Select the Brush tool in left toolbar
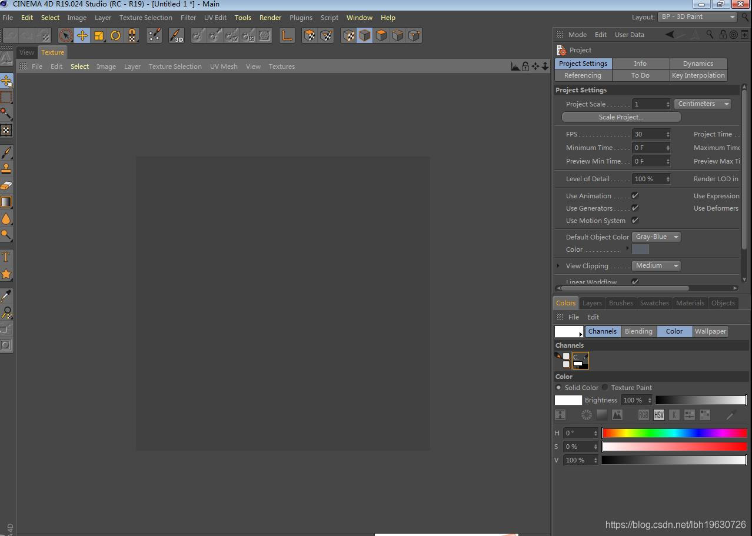The image size is (752, 536). point(6,152)
